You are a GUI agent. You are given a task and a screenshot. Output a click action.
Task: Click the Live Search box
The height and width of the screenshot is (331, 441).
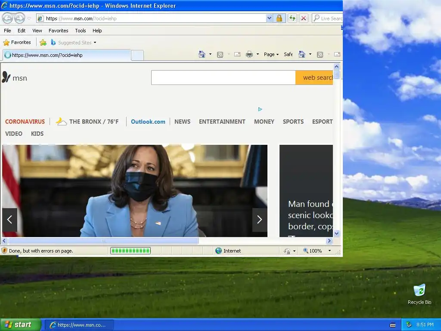(x=327, y=19)
